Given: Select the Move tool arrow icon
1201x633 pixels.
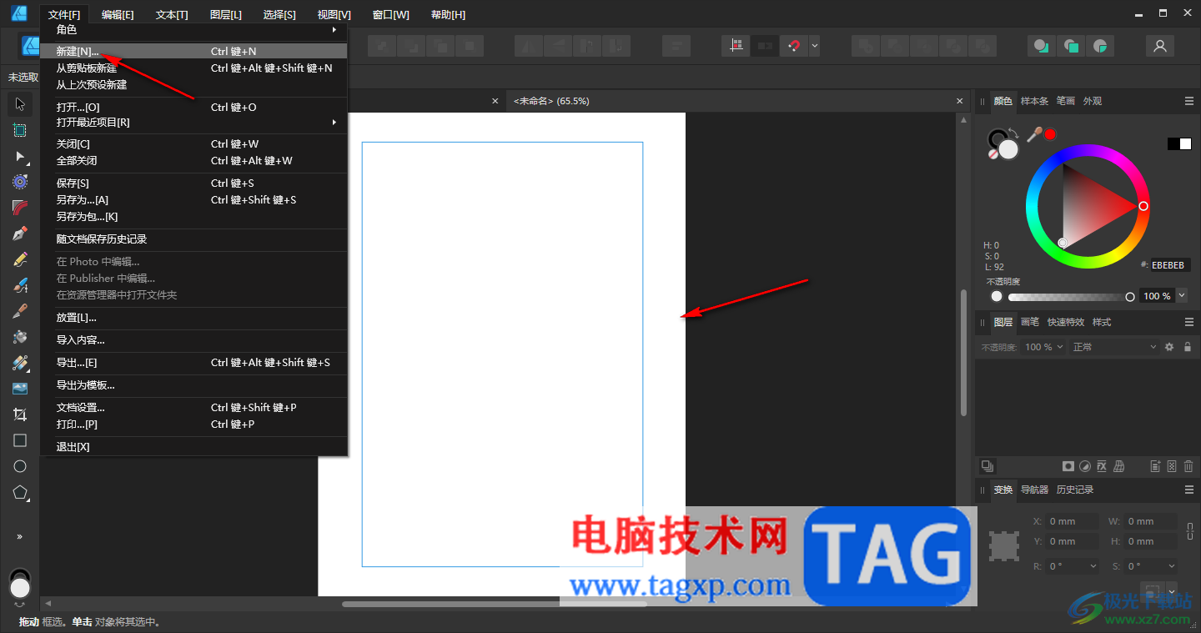Looking at the screenshot, I should click(20, 104).
